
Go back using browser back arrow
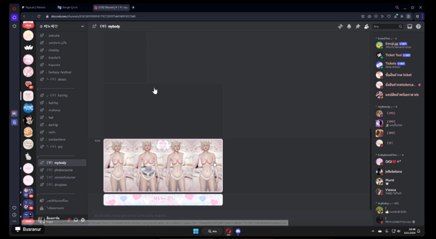24,16
